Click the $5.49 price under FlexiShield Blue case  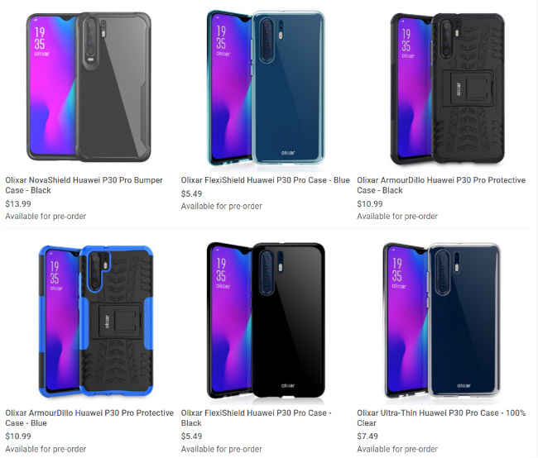point(191,193)
